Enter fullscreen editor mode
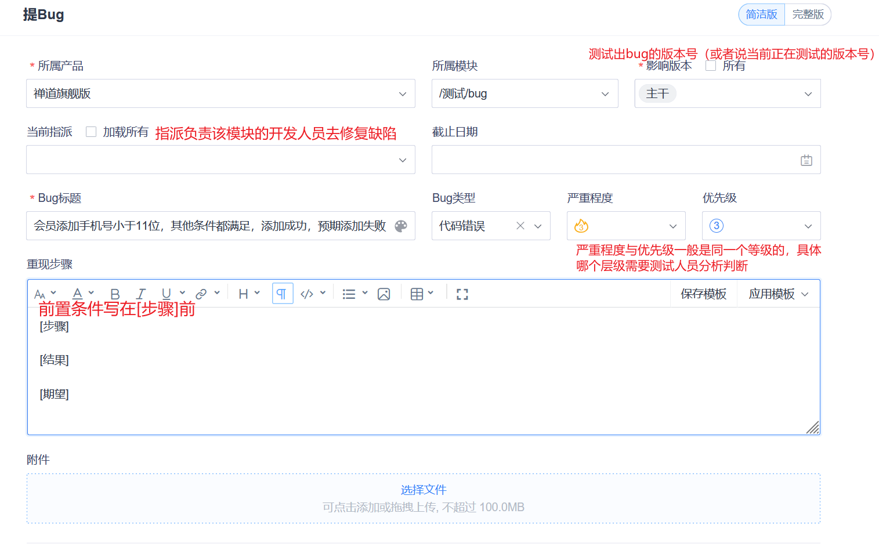This screenshot has width=879, height=546. (462, 294)
